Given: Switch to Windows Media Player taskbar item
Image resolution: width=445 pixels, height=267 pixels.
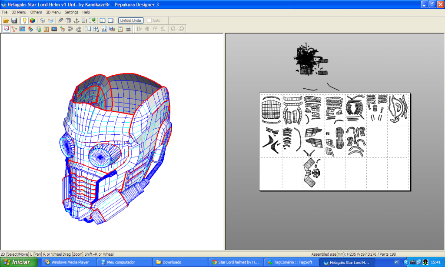Looking at the screenshot, I should point(68,262).
